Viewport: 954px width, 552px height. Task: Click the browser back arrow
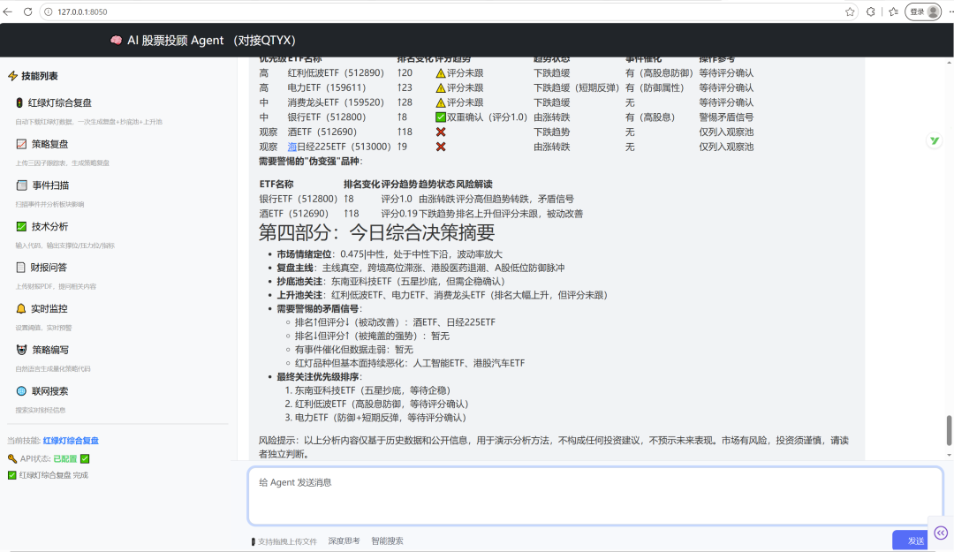pyautogui.click(x=8, y=11)
